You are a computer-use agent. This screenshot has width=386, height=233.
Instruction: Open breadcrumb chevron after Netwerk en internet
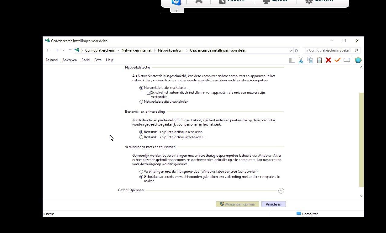tap(155, 50)
